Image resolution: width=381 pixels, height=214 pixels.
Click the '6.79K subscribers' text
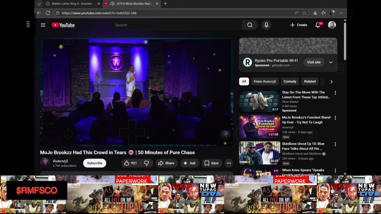click(x=65, y=166)
